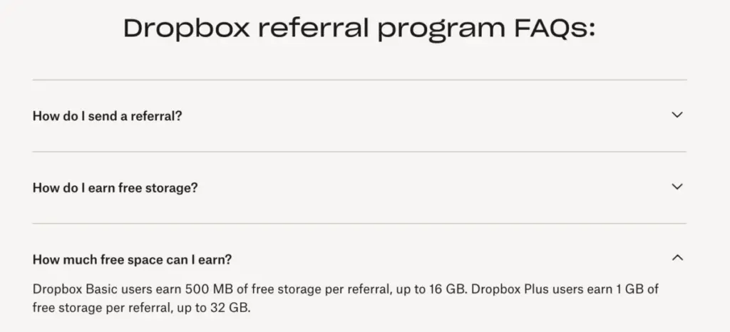Expand the "How do I send a referral?" chevron

(677, 115)
